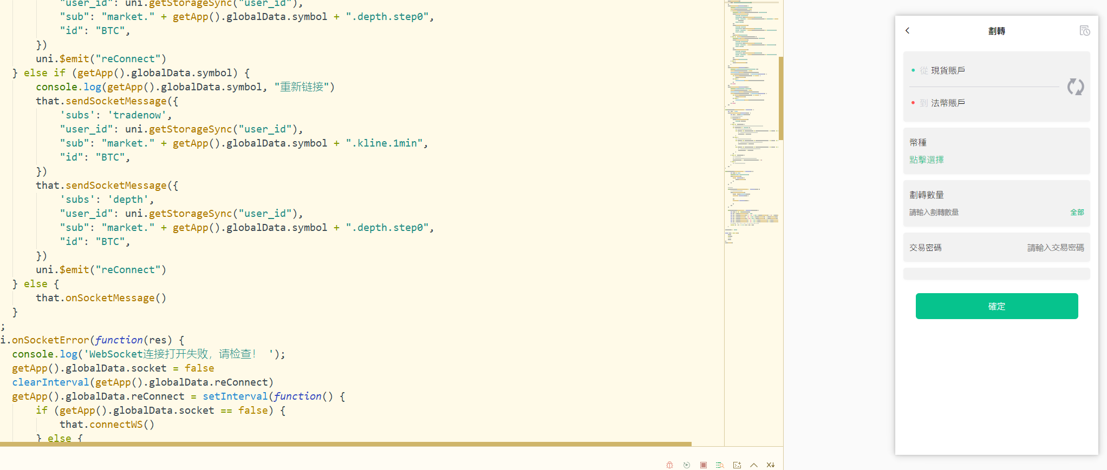Click the rerun play icon

pos(687,465)
